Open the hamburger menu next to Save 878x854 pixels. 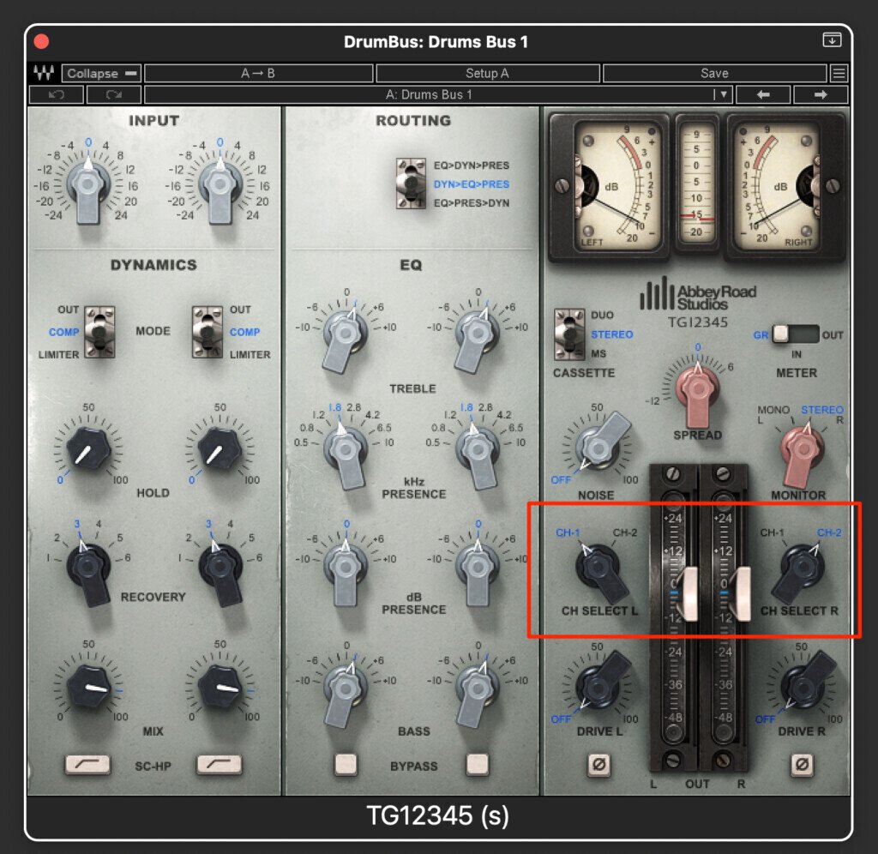pyautogui.click(x=839, y=73)
